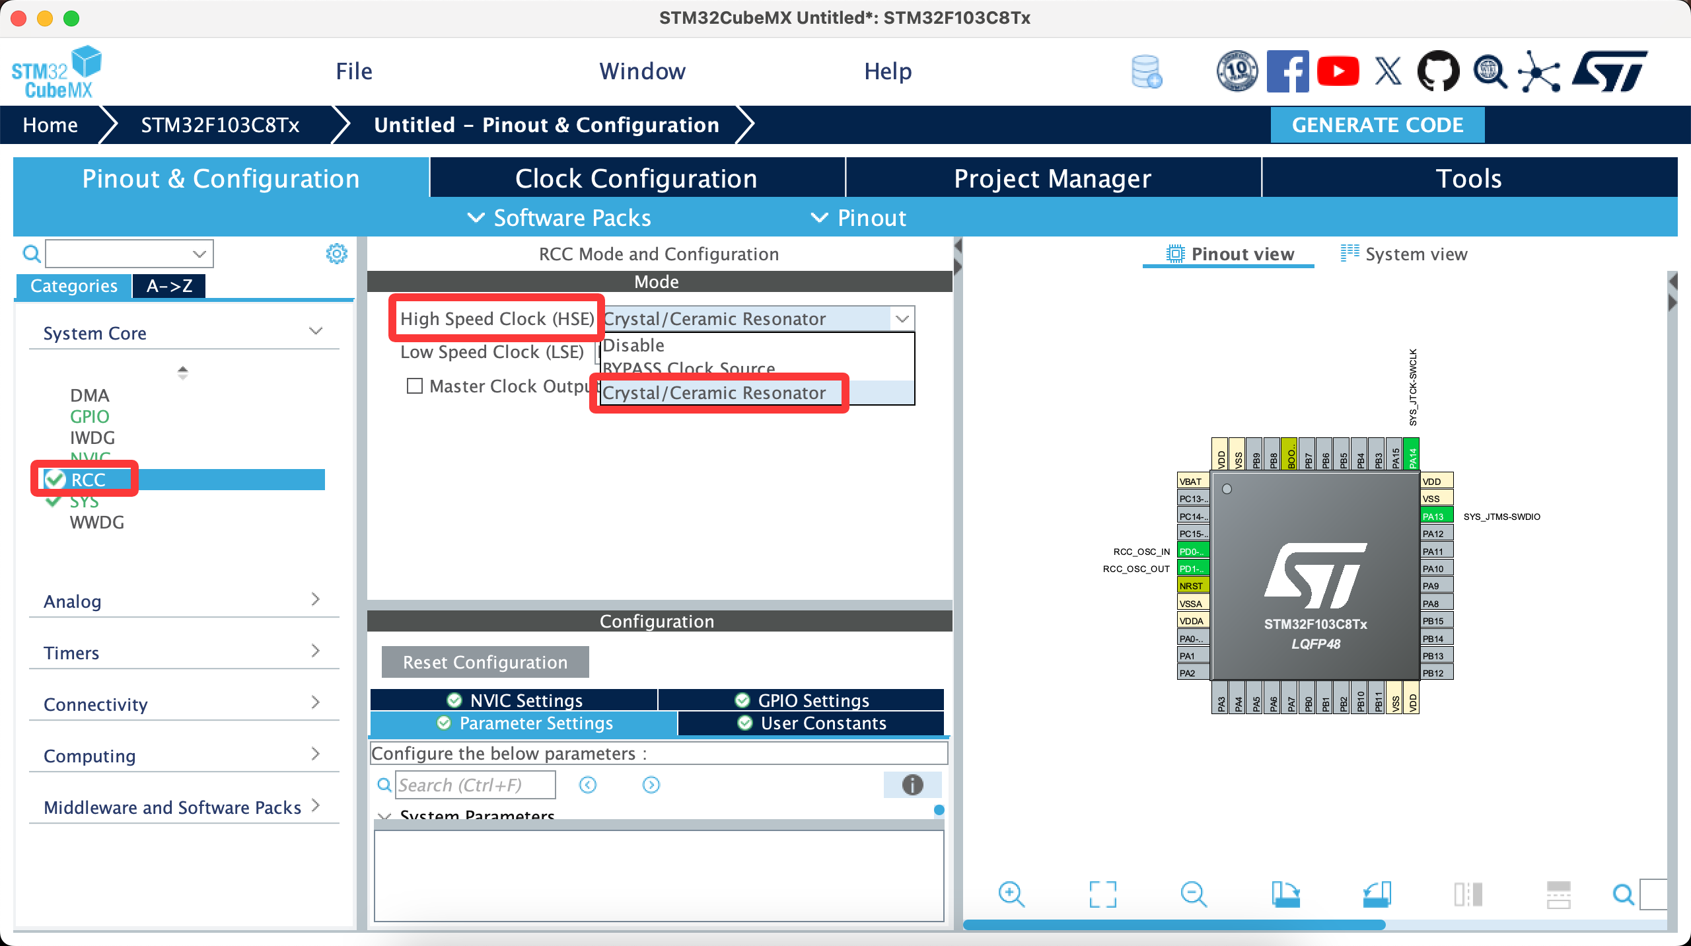This screenshot has height=946, width=1691.
Task: Open the database update icon
Action: (1147, 71)
